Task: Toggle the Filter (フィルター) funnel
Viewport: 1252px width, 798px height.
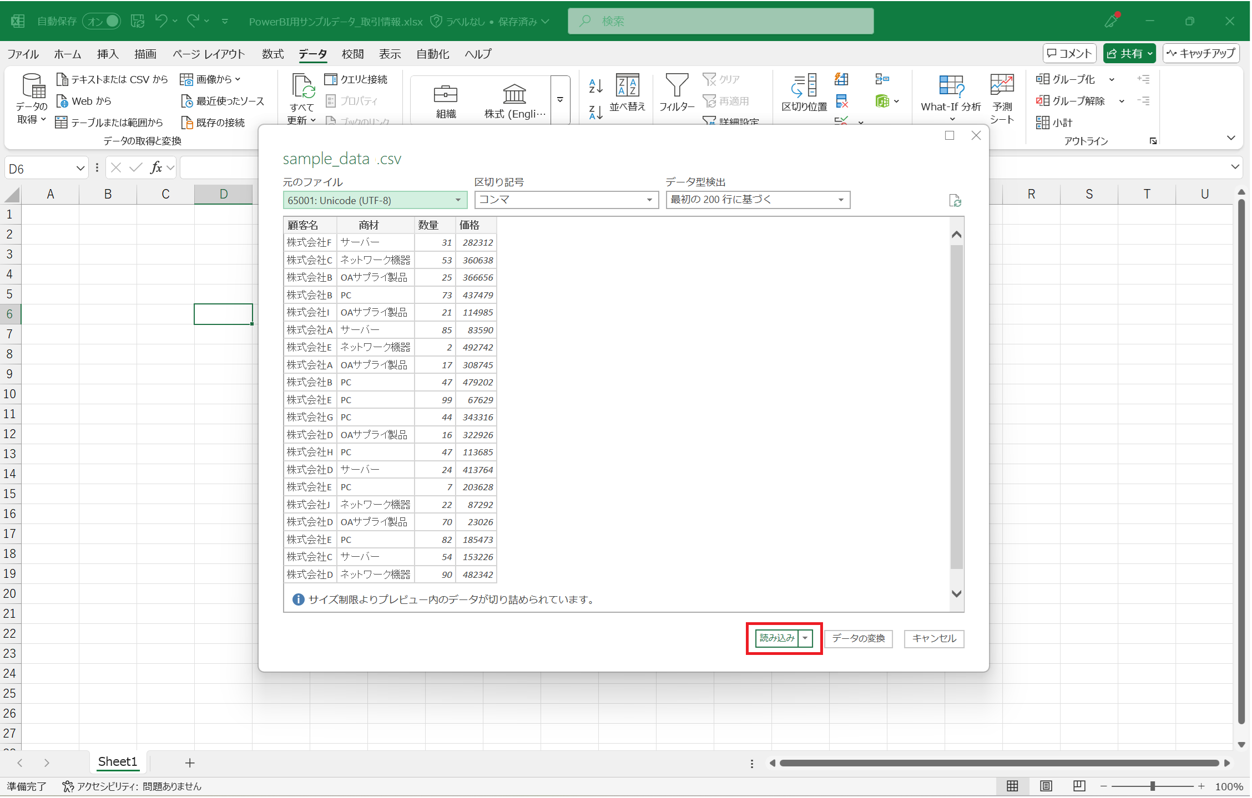Action: point(677,93)
